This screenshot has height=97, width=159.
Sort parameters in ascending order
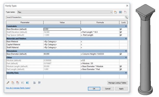pyautogui.click(x=35, y=83)
